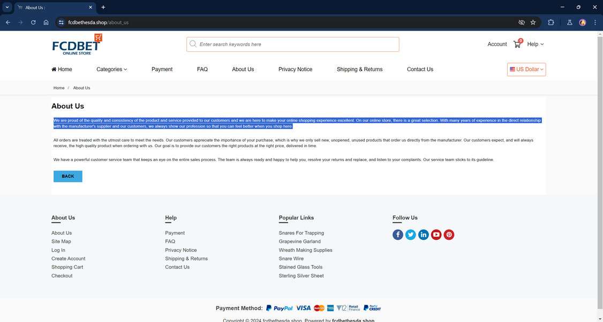Click the browser back arrow
The width and height of the screenshot is (603, 322).
pyautogui.click(x=8, y=22)
